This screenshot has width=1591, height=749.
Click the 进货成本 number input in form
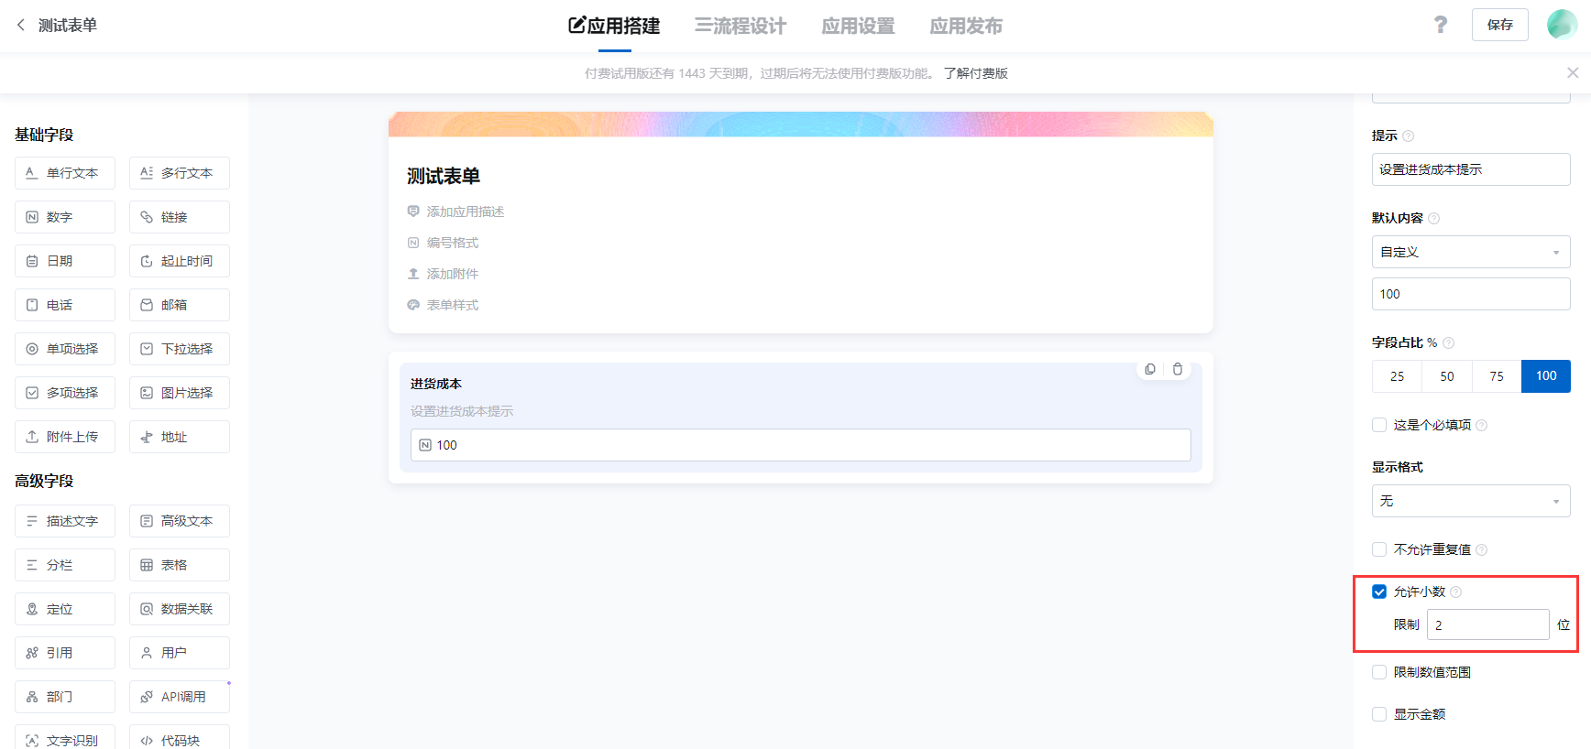[x=800, y=445]
